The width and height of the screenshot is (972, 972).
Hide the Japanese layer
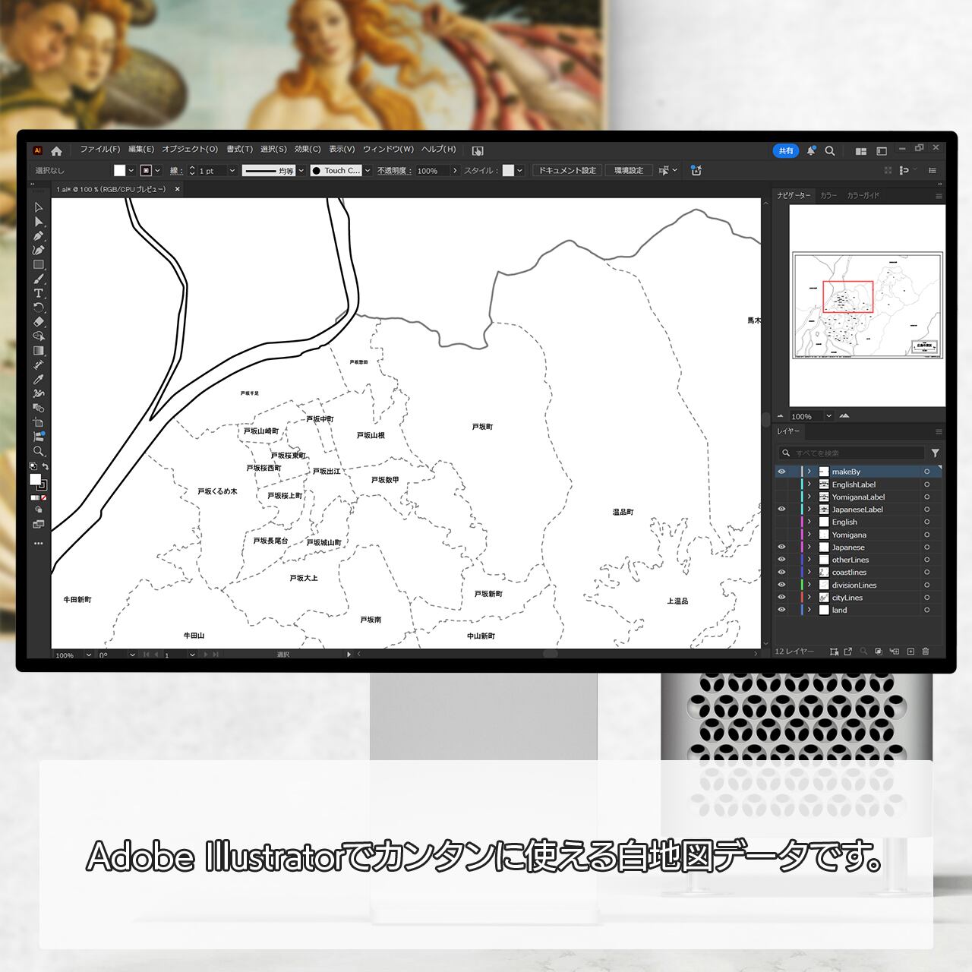pyautogui.click(x=781, y=547)
